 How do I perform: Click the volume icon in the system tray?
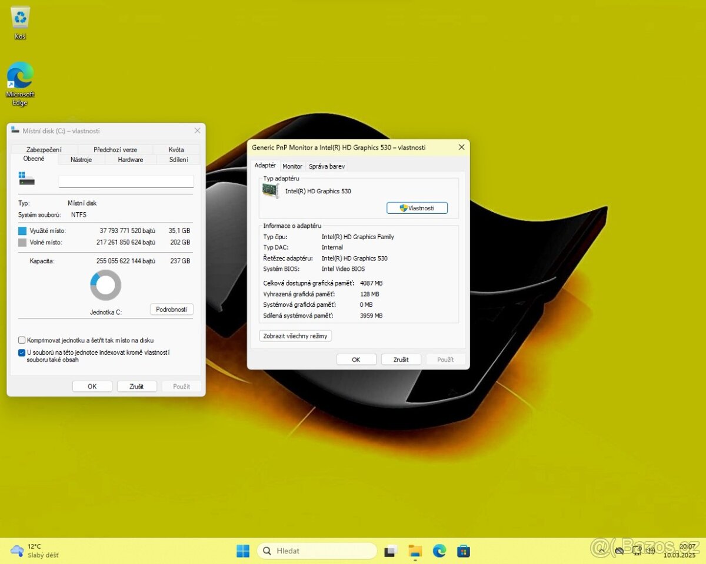(650, 550)
